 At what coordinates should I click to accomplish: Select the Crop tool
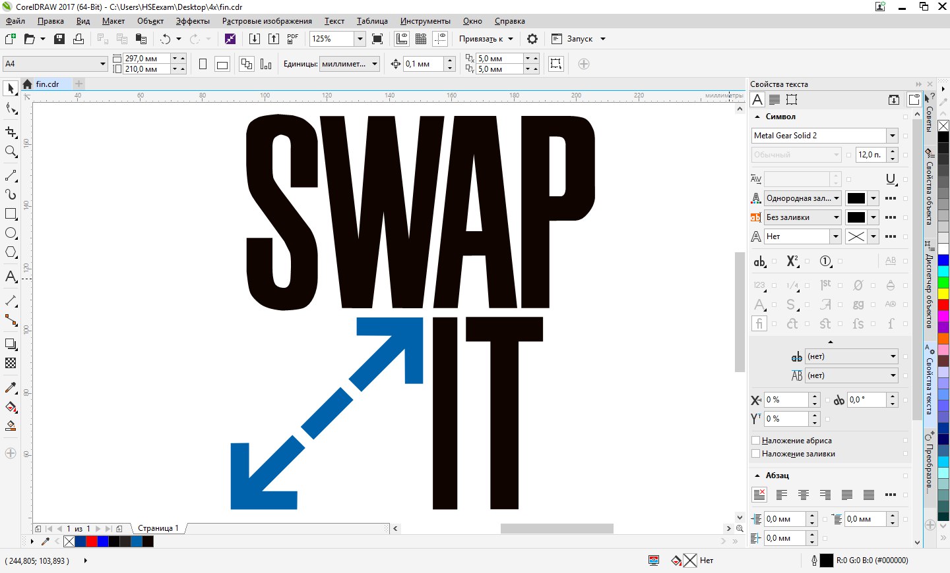pos(11,132)
